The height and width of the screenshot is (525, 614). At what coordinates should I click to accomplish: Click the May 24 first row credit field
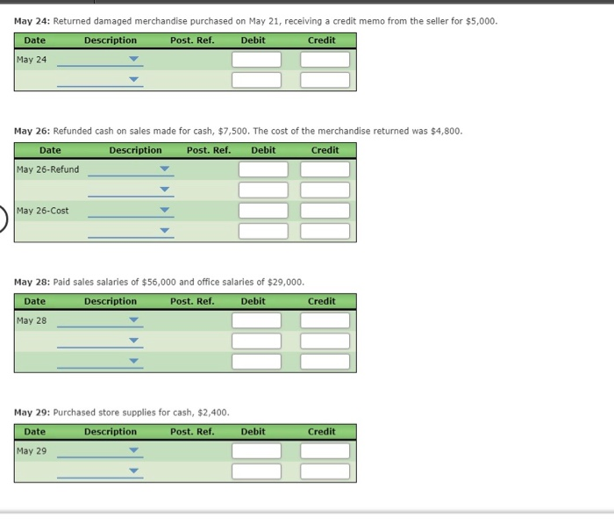click(x=325, y=60)
